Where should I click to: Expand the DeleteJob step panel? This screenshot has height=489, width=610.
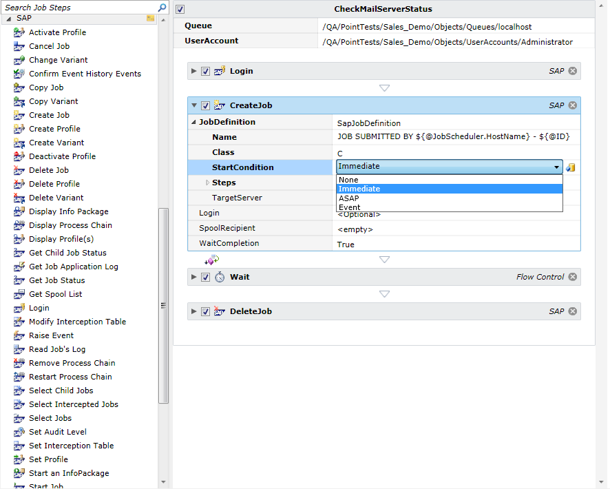[x=193, y=311]
